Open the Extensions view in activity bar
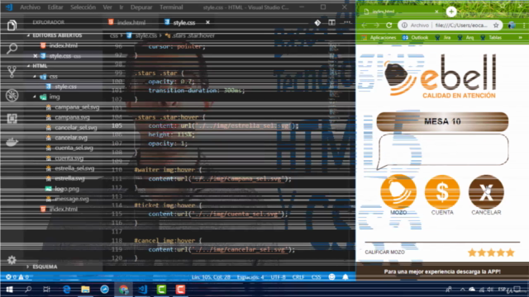The width and height of the screenshot is (529, 297). [x=12, y=118]
